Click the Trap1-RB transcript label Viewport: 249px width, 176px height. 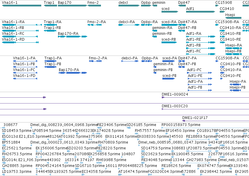click(x=52, y=27)
